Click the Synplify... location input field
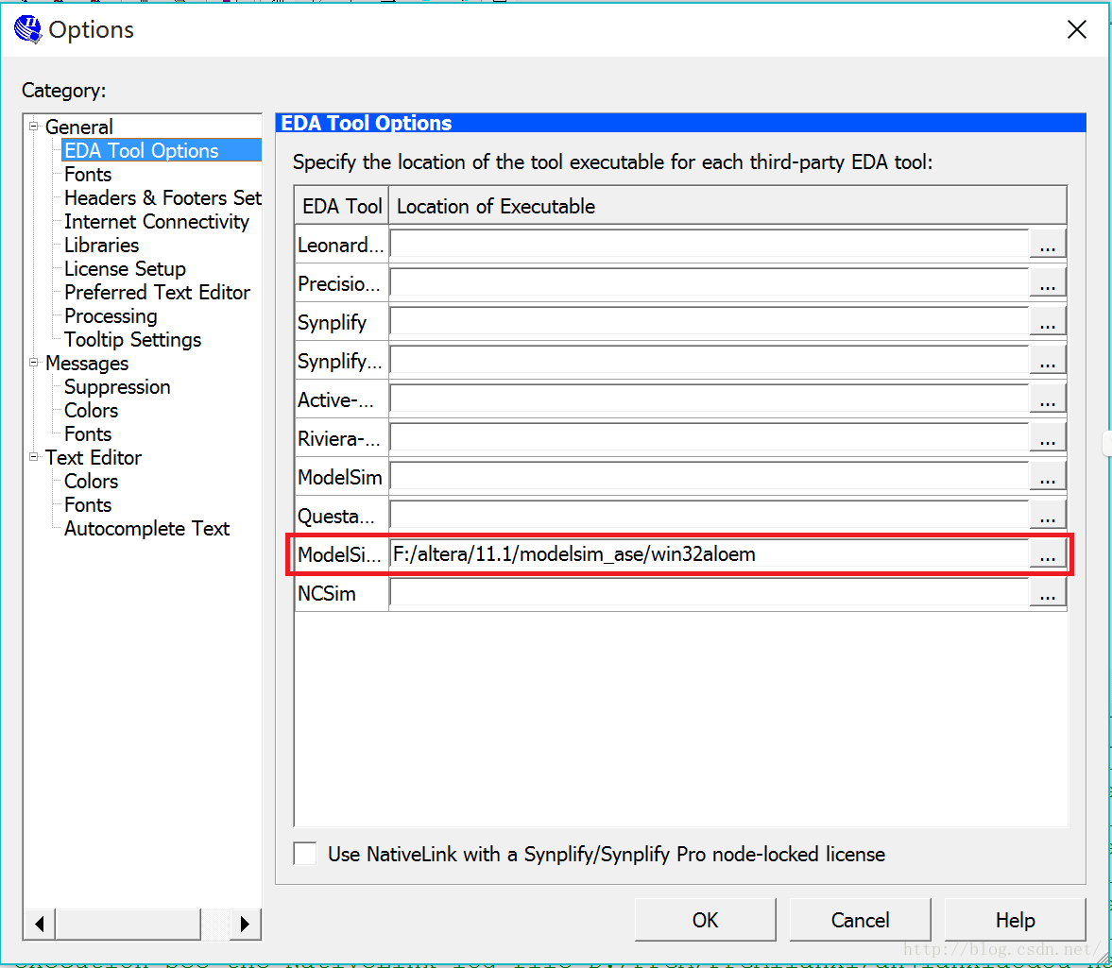Image resolution: width=1112 pixels, height=968 pixels. click(x=710, y=361)
